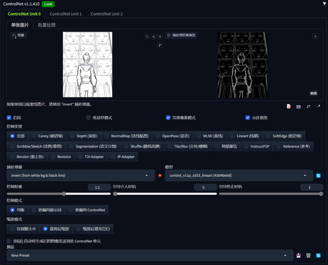Open the 单张图片 single image tab
This screenshot has height=265, width=328.
[20, 25]
